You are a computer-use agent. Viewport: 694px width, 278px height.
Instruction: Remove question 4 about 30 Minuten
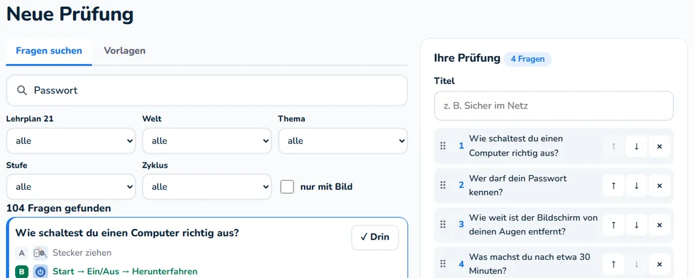pos(659,264)
